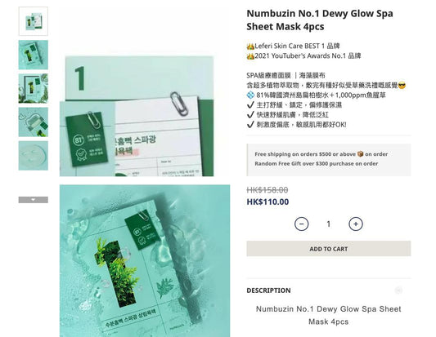Screen dimensions: 436x337
Task: Click the sunglasses emoji icon in the description
Action: [x=402, y=85]
